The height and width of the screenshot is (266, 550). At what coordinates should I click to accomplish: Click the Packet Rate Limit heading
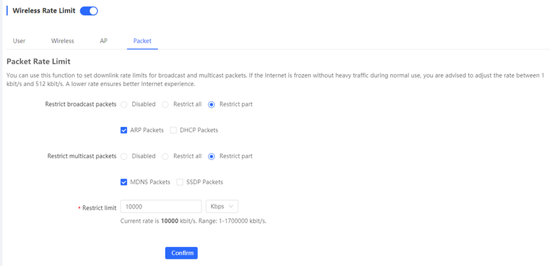(39, 62)
